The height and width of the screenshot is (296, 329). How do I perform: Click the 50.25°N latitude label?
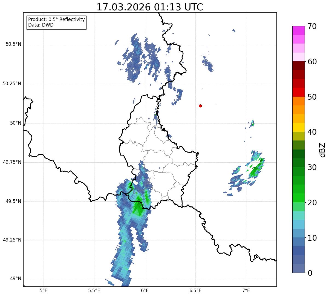tap(12, 84)
